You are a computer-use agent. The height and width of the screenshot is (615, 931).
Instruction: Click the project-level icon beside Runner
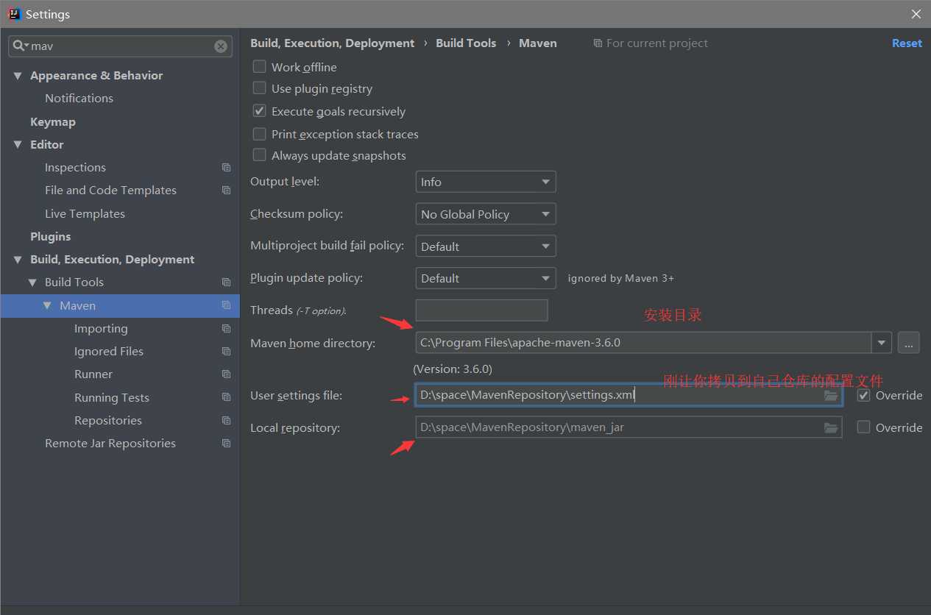[226, 374]
